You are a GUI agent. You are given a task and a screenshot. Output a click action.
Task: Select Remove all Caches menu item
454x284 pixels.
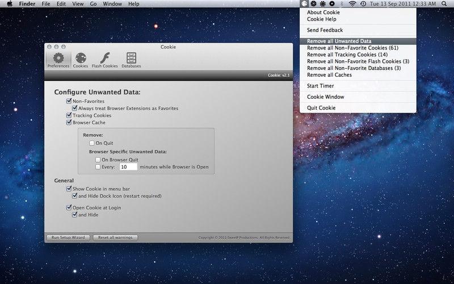tap(358, 75)
